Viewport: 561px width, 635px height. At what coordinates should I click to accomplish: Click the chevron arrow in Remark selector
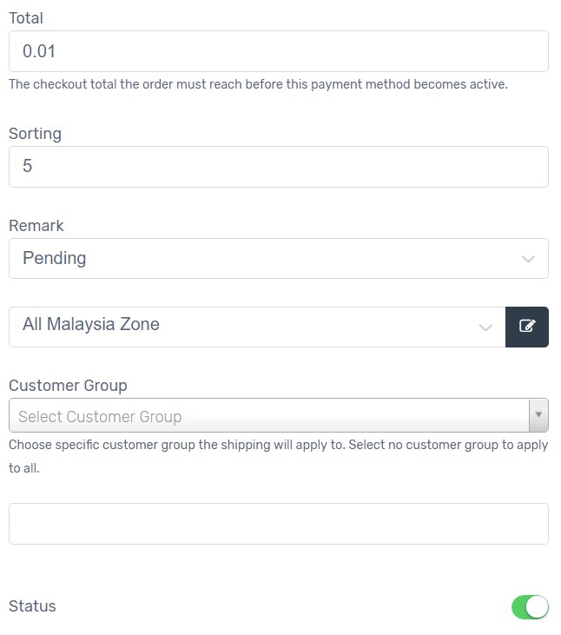tap(528, 259)
